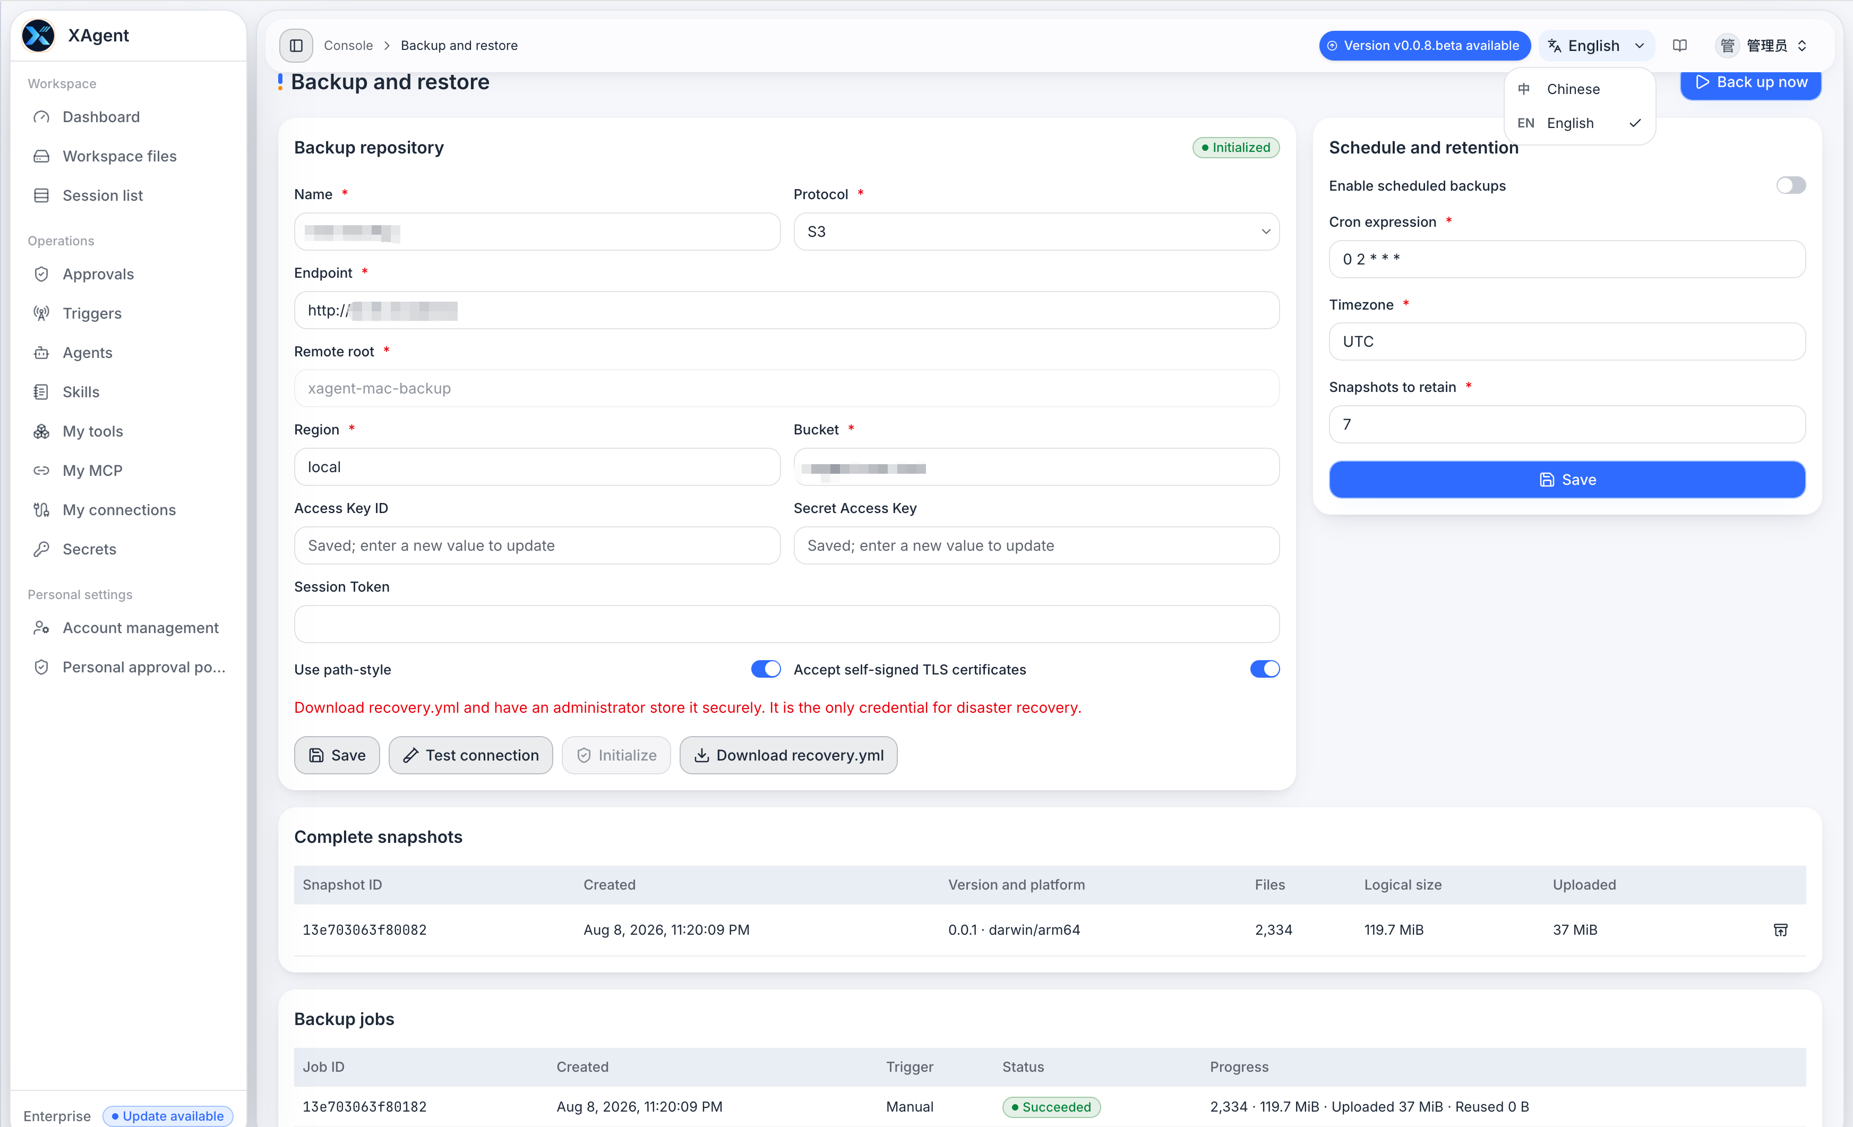Click the Logical size column header
This screenshot has height=1127, width=1853.
coord(1403,885)
